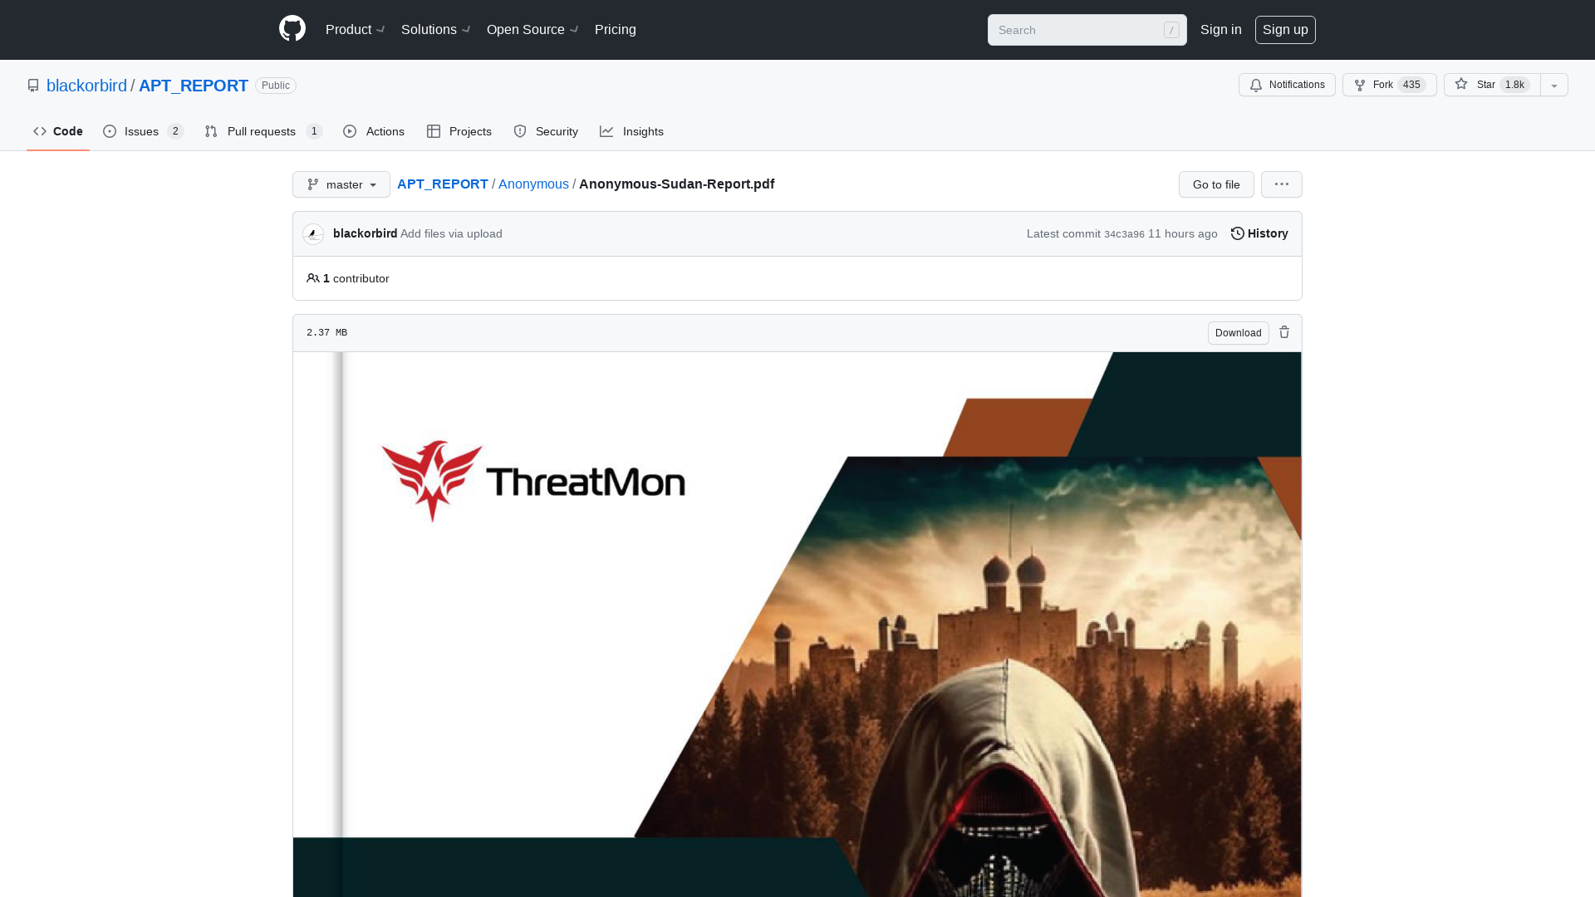This screenshot has height=897, width=1595.
Task: Click the Download button for the PDF
Action: [1239, 332]
